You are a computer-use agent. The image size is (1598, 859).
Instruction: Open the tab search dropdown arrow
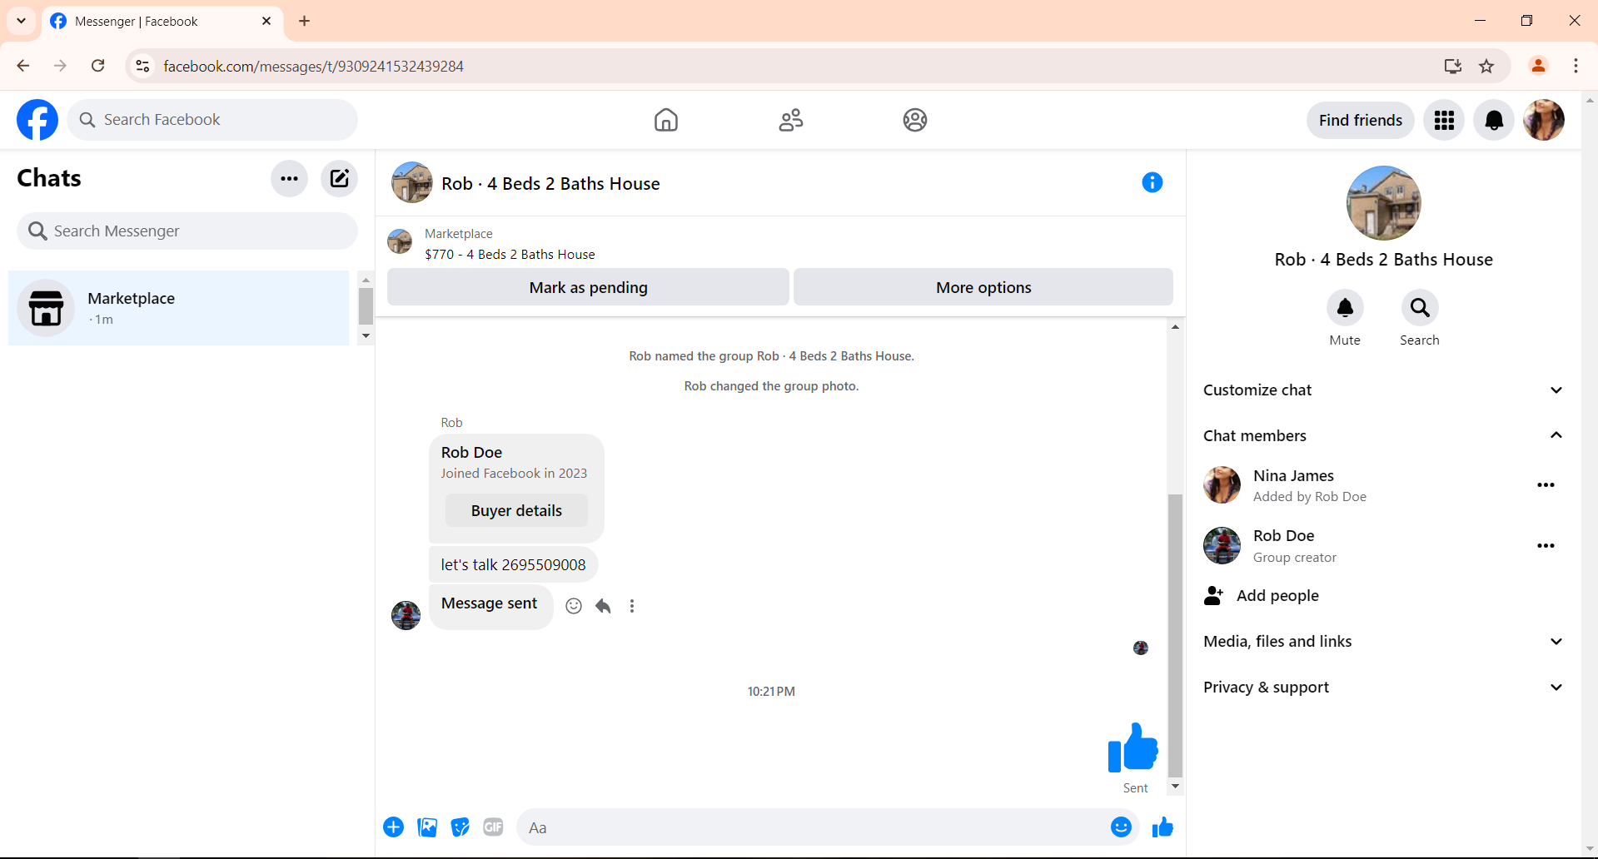(22, 21)
